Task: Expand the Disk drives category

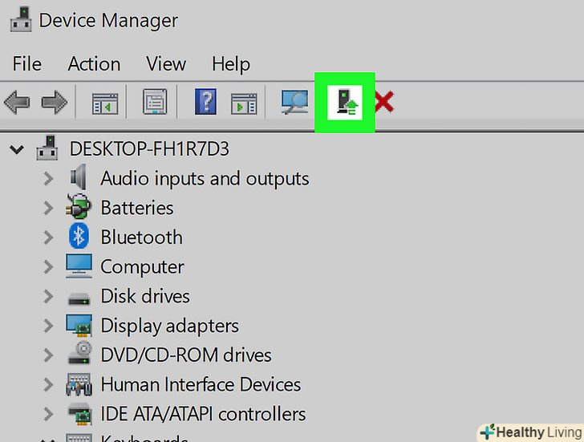Action: coord(48,296)
